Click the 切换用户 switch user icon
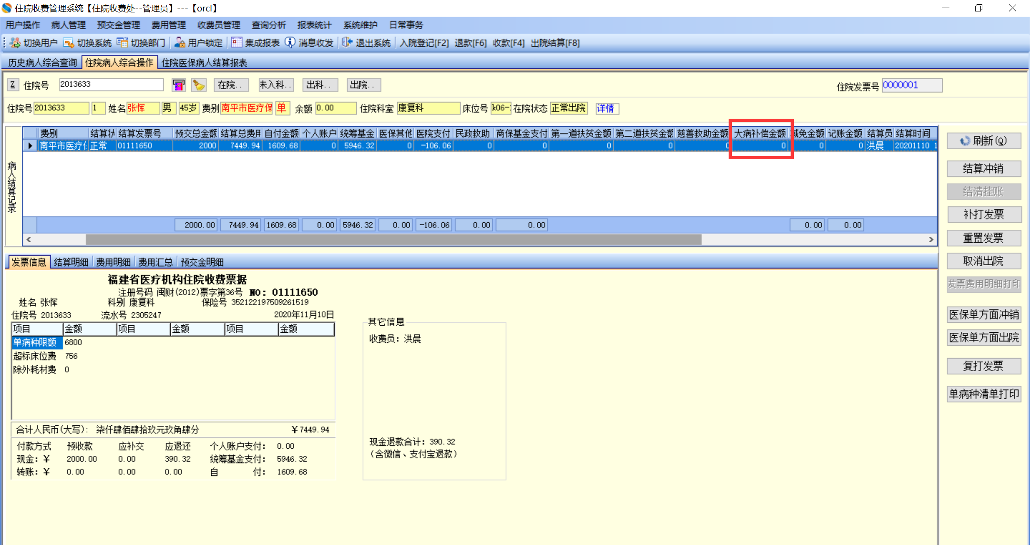Screen dimensions: 1030x545 [15, 43]
